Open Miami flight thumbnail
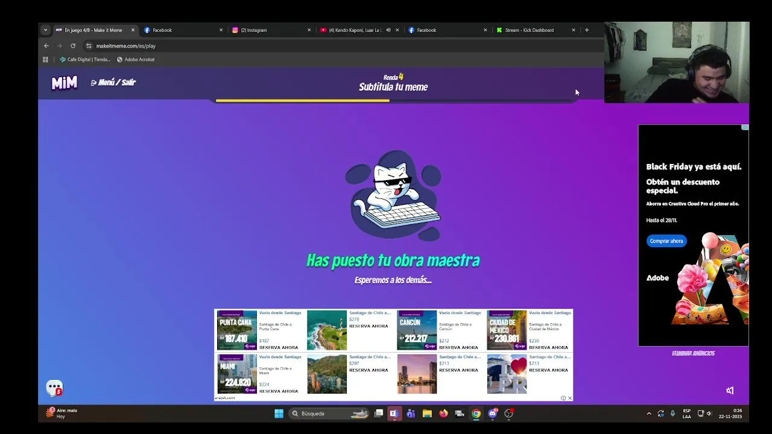This screenshot has width=772, height=434. click(237, 374)
